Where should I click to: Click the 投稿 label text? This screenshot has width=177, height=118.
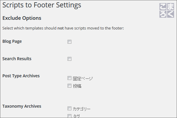[77, 86]
